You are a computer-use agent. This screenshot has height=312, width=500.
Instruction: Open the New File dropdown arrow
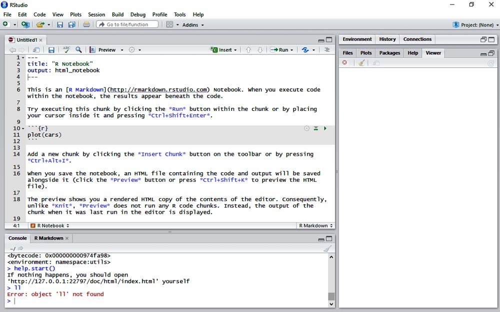coord(14,24)
